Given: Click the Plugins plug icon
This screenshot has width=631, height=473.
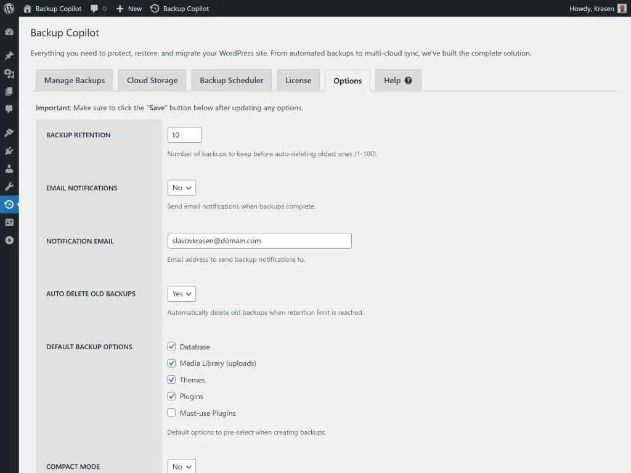Looking at the screenshot, I should (x=9, y=150).
